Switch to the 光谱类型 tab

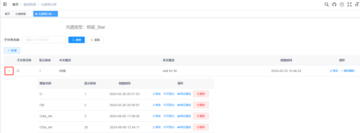click(x=21, y=14)
